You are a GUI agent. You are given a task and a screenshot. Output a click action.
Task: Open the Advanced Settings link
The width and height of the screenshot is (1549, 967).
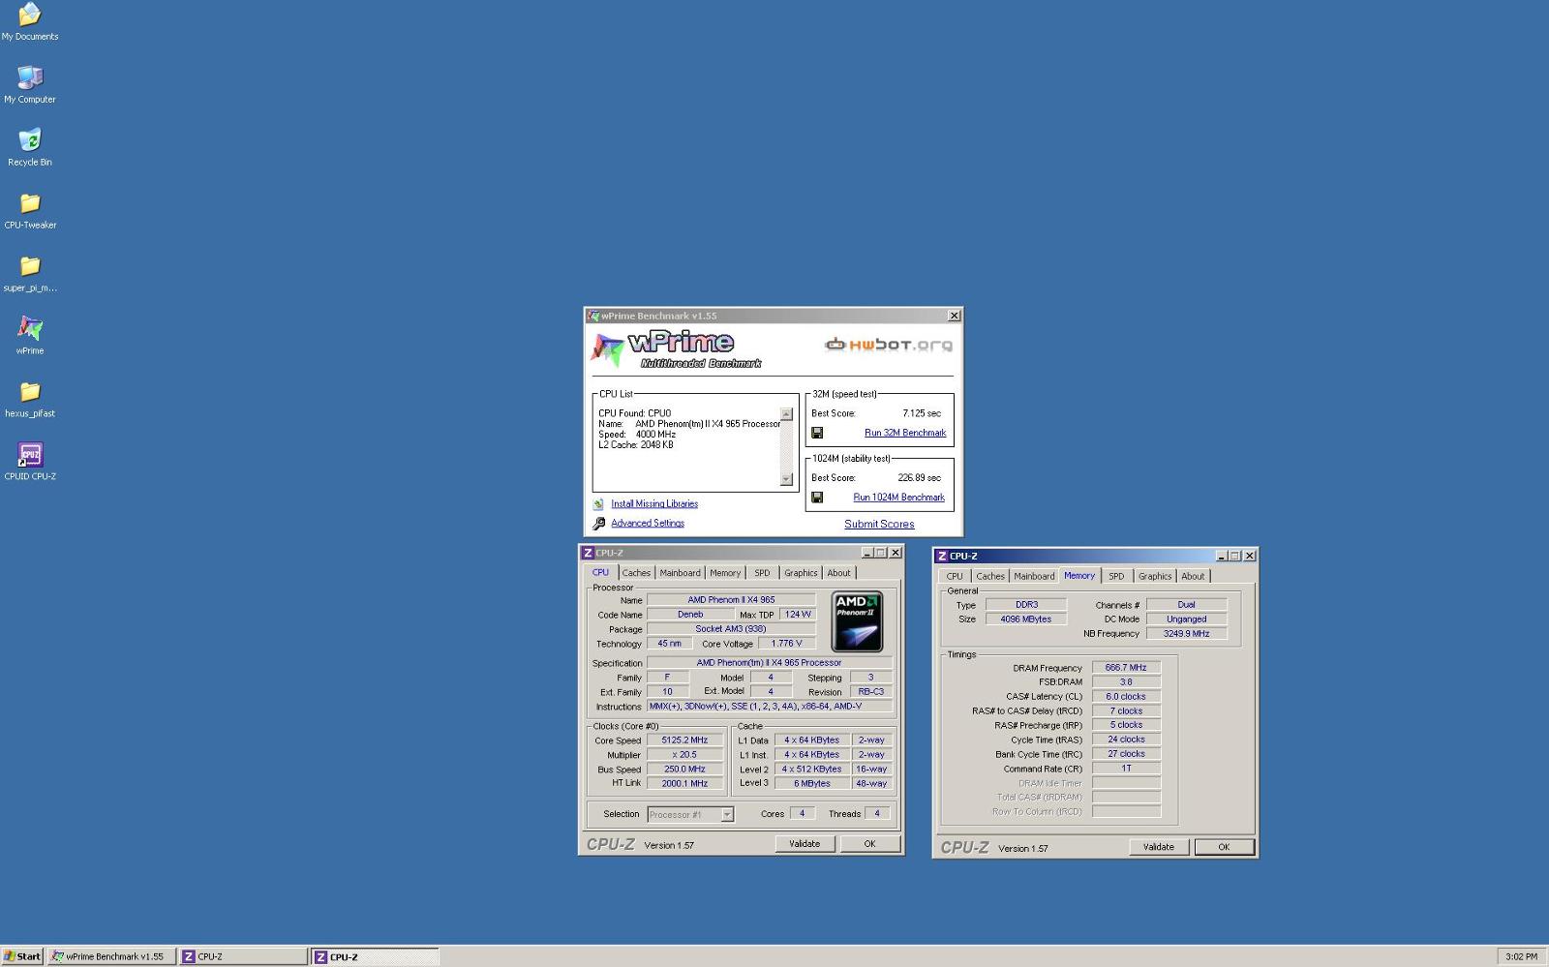click(x=648, y=523)
